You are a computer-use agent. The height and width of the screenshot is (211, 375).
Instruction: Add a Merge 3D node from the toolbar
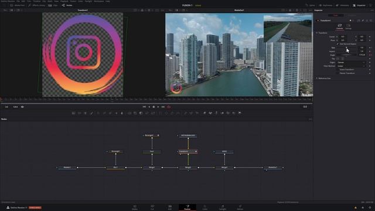coord(222,113)
